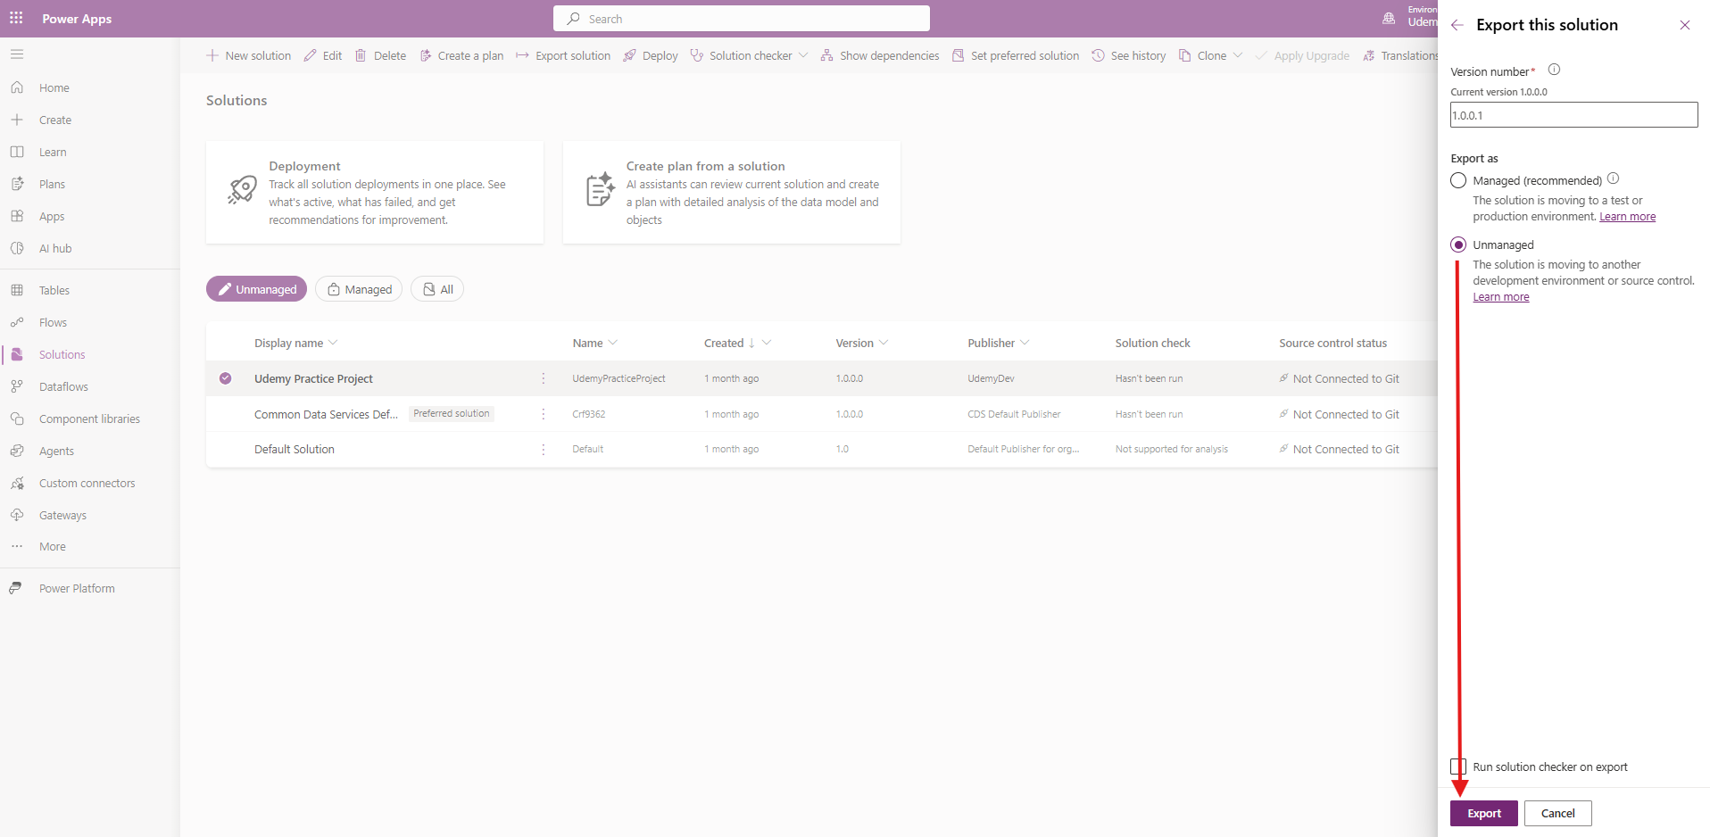The height and width of the screenshot is (837, 1710).
Task: Open Power Platform in sidebar
Action: point(77,588)
